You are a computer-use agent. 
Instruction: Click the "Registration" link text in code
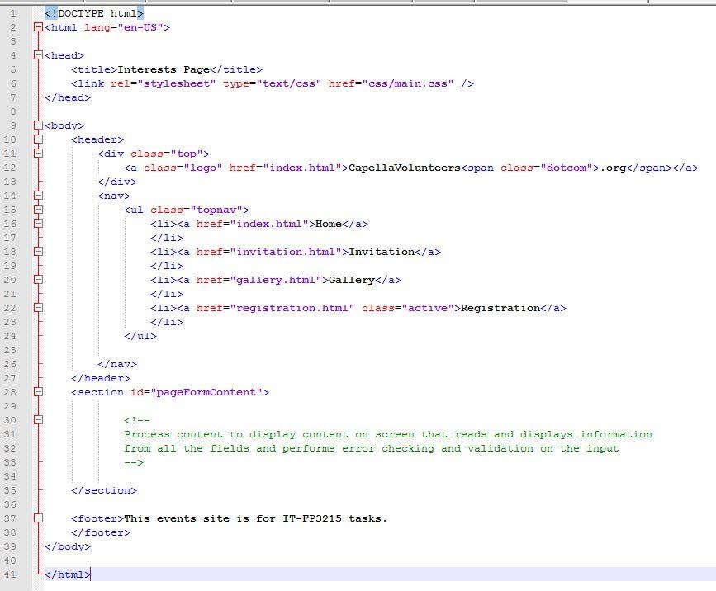pyautogui.click(x=500, y=308)
